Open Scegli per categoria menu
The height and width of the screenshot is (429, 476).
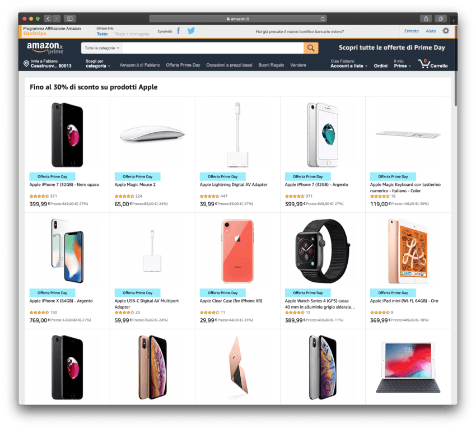tap(98, 63)
